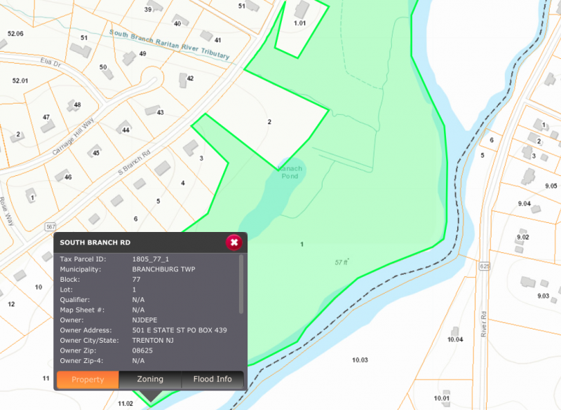Click the route 567 shield marker
The height and width of the screenshot is (410, 561).
pos(51,227)
